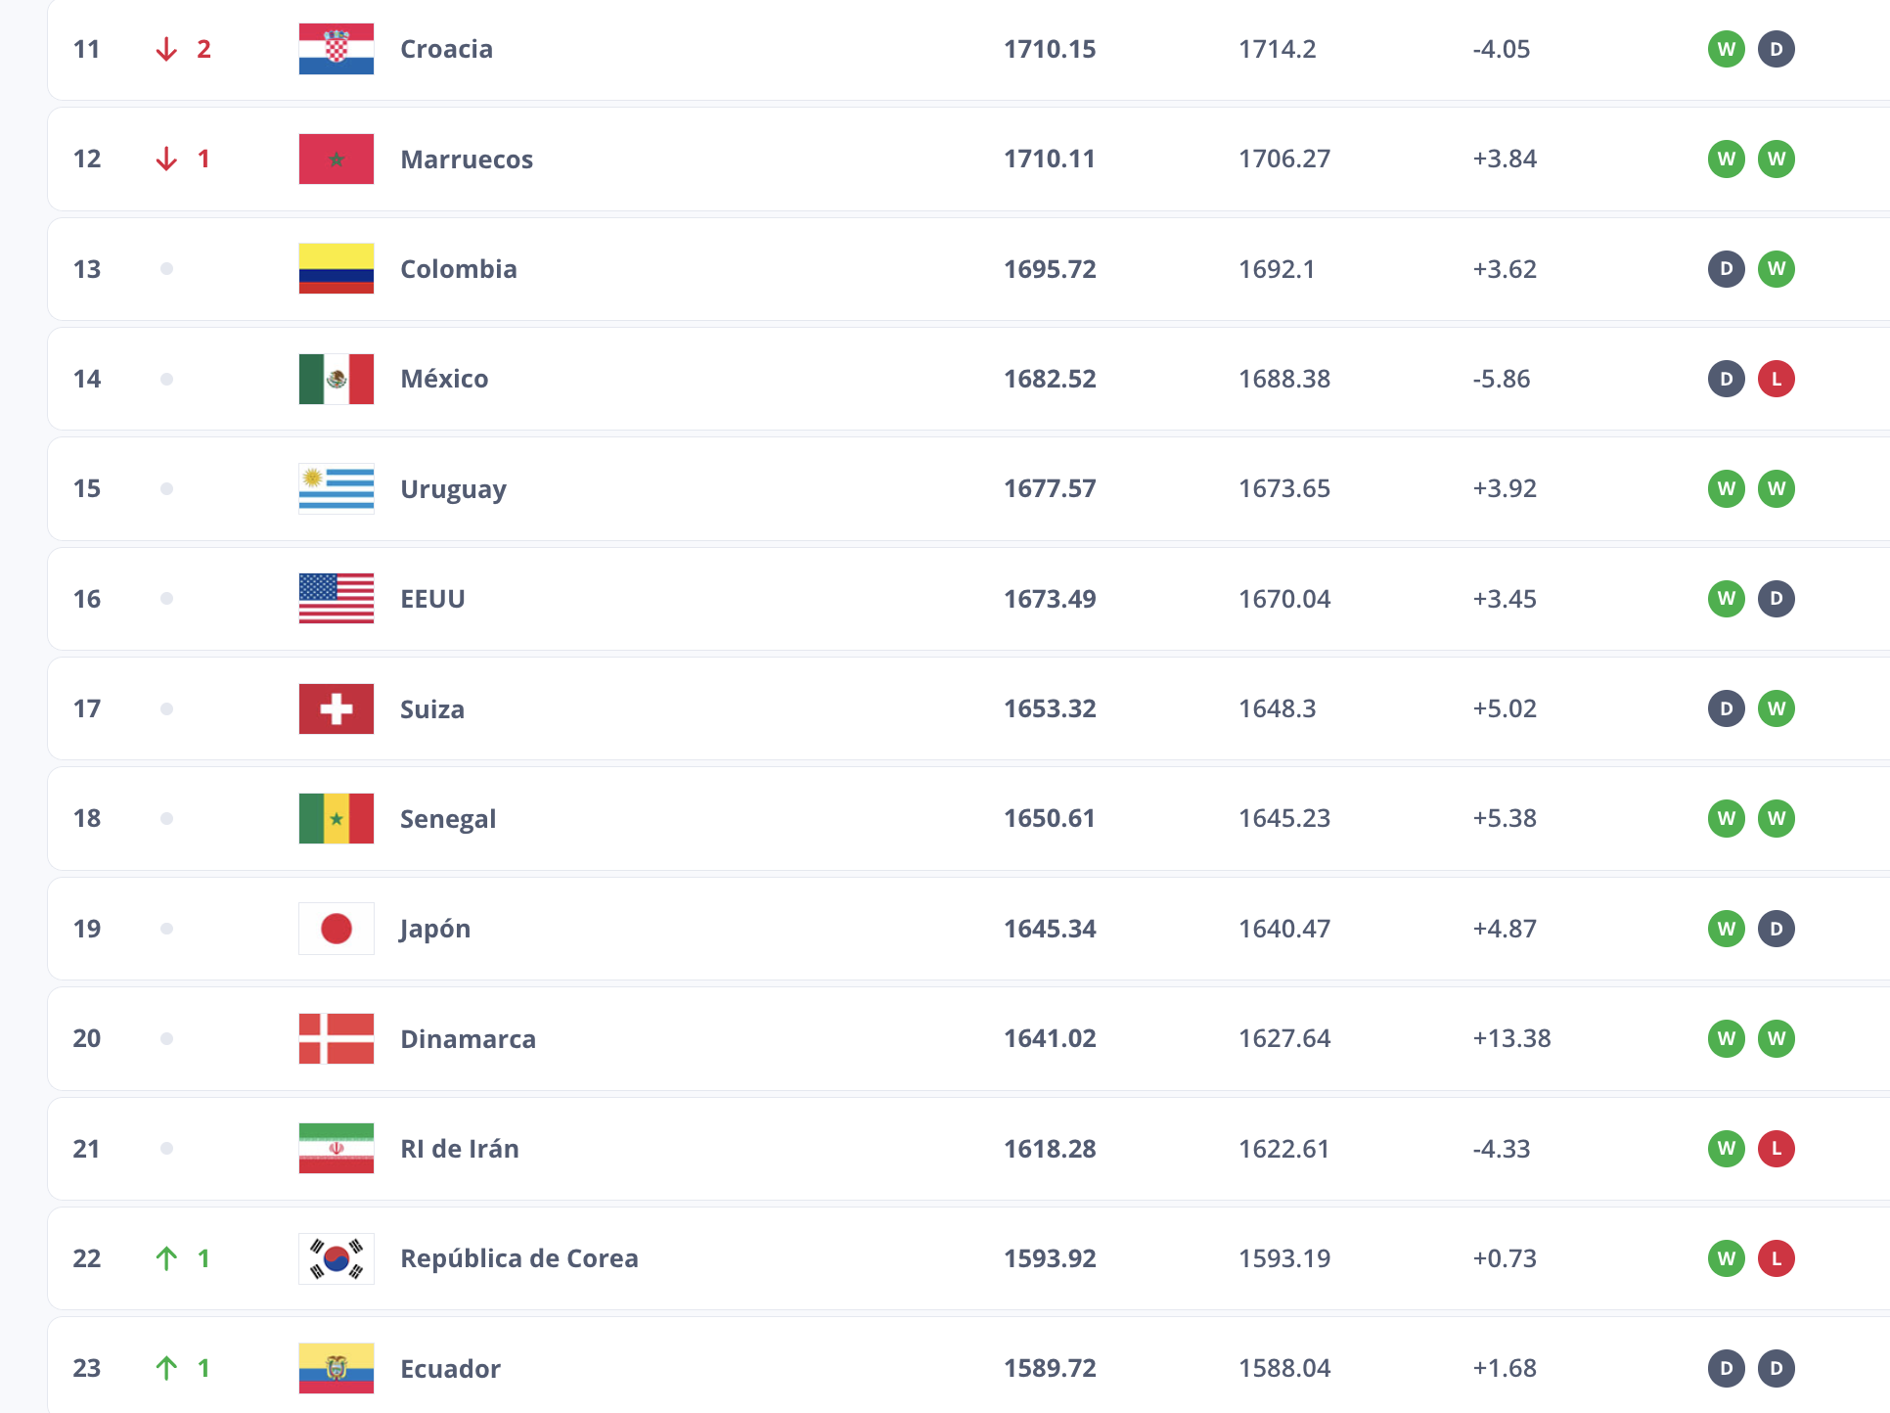Click Croacia's gray D result badge
The height and width of the screenshot is (1413, 1890).
click(1776, 49)
